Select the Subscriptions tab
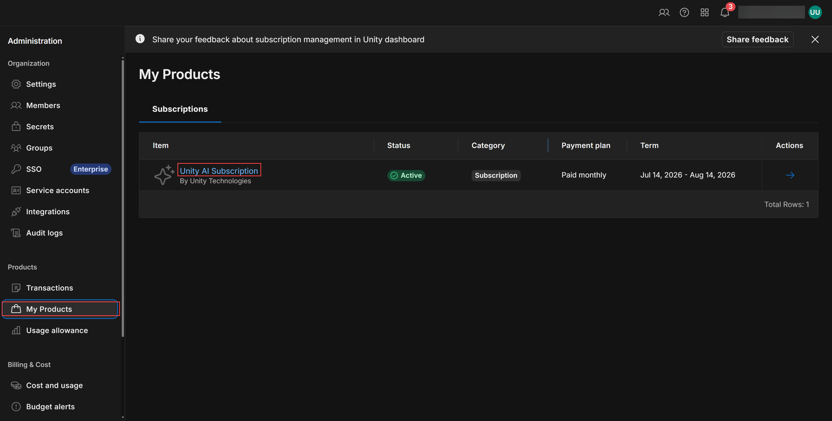 [x=180, y=109]
